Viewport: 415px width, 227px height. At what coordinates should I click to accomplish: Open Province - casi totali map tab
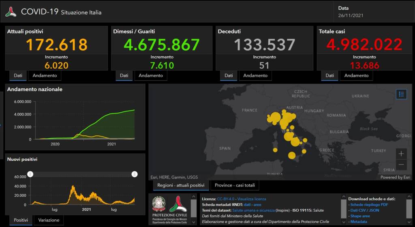[235, 185]
